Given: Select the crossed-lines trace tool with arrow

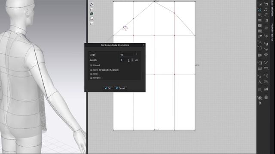Looking at the screenshot, I should (x=260, y=42).
